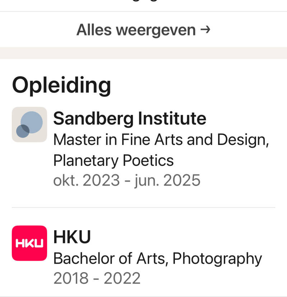Select the 2018 - 2022 date range

coord(97,278)
